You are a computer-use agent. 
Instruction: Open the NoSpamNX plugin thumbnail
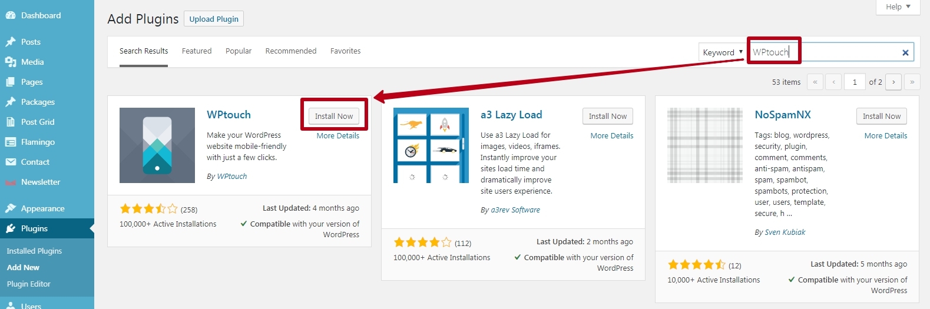pos(705,145)
